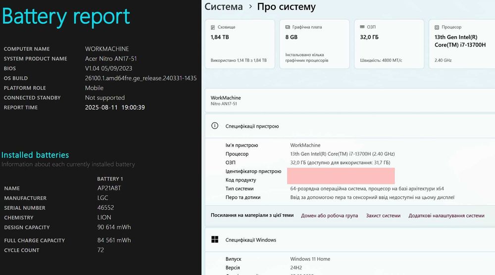Go back to Система in breadcrumb
Viewport: 495px width, 275px height.
[x=224, y=6]
